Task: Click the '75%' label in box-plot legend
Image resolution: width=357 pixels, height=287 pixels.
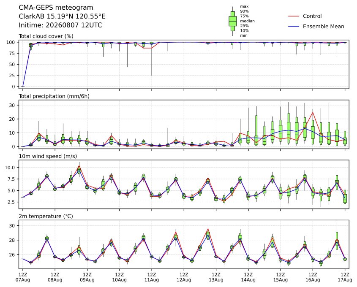Action: tap(244, 16)
